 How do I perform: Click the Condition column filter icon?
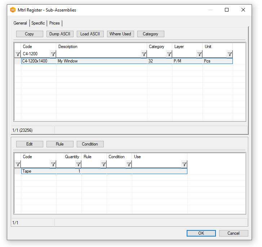(129, 164)
